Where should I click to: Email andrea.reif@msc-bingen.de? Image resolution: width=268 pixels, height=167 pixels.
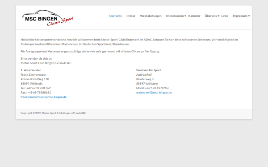coord(154,93)
